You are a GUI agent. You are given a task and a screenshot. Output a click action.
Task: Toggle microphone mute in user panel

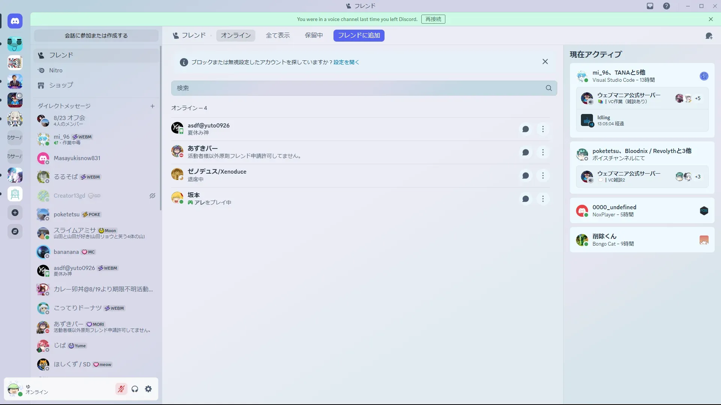[121, 389]
